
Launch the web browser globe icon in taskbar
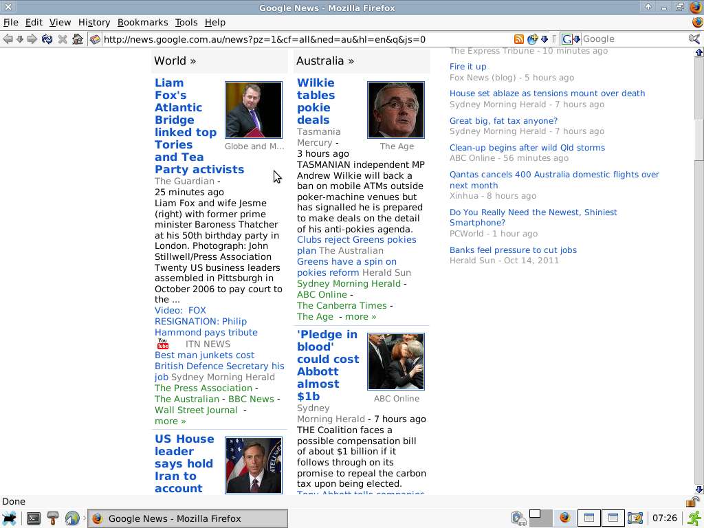pos(71,518)
